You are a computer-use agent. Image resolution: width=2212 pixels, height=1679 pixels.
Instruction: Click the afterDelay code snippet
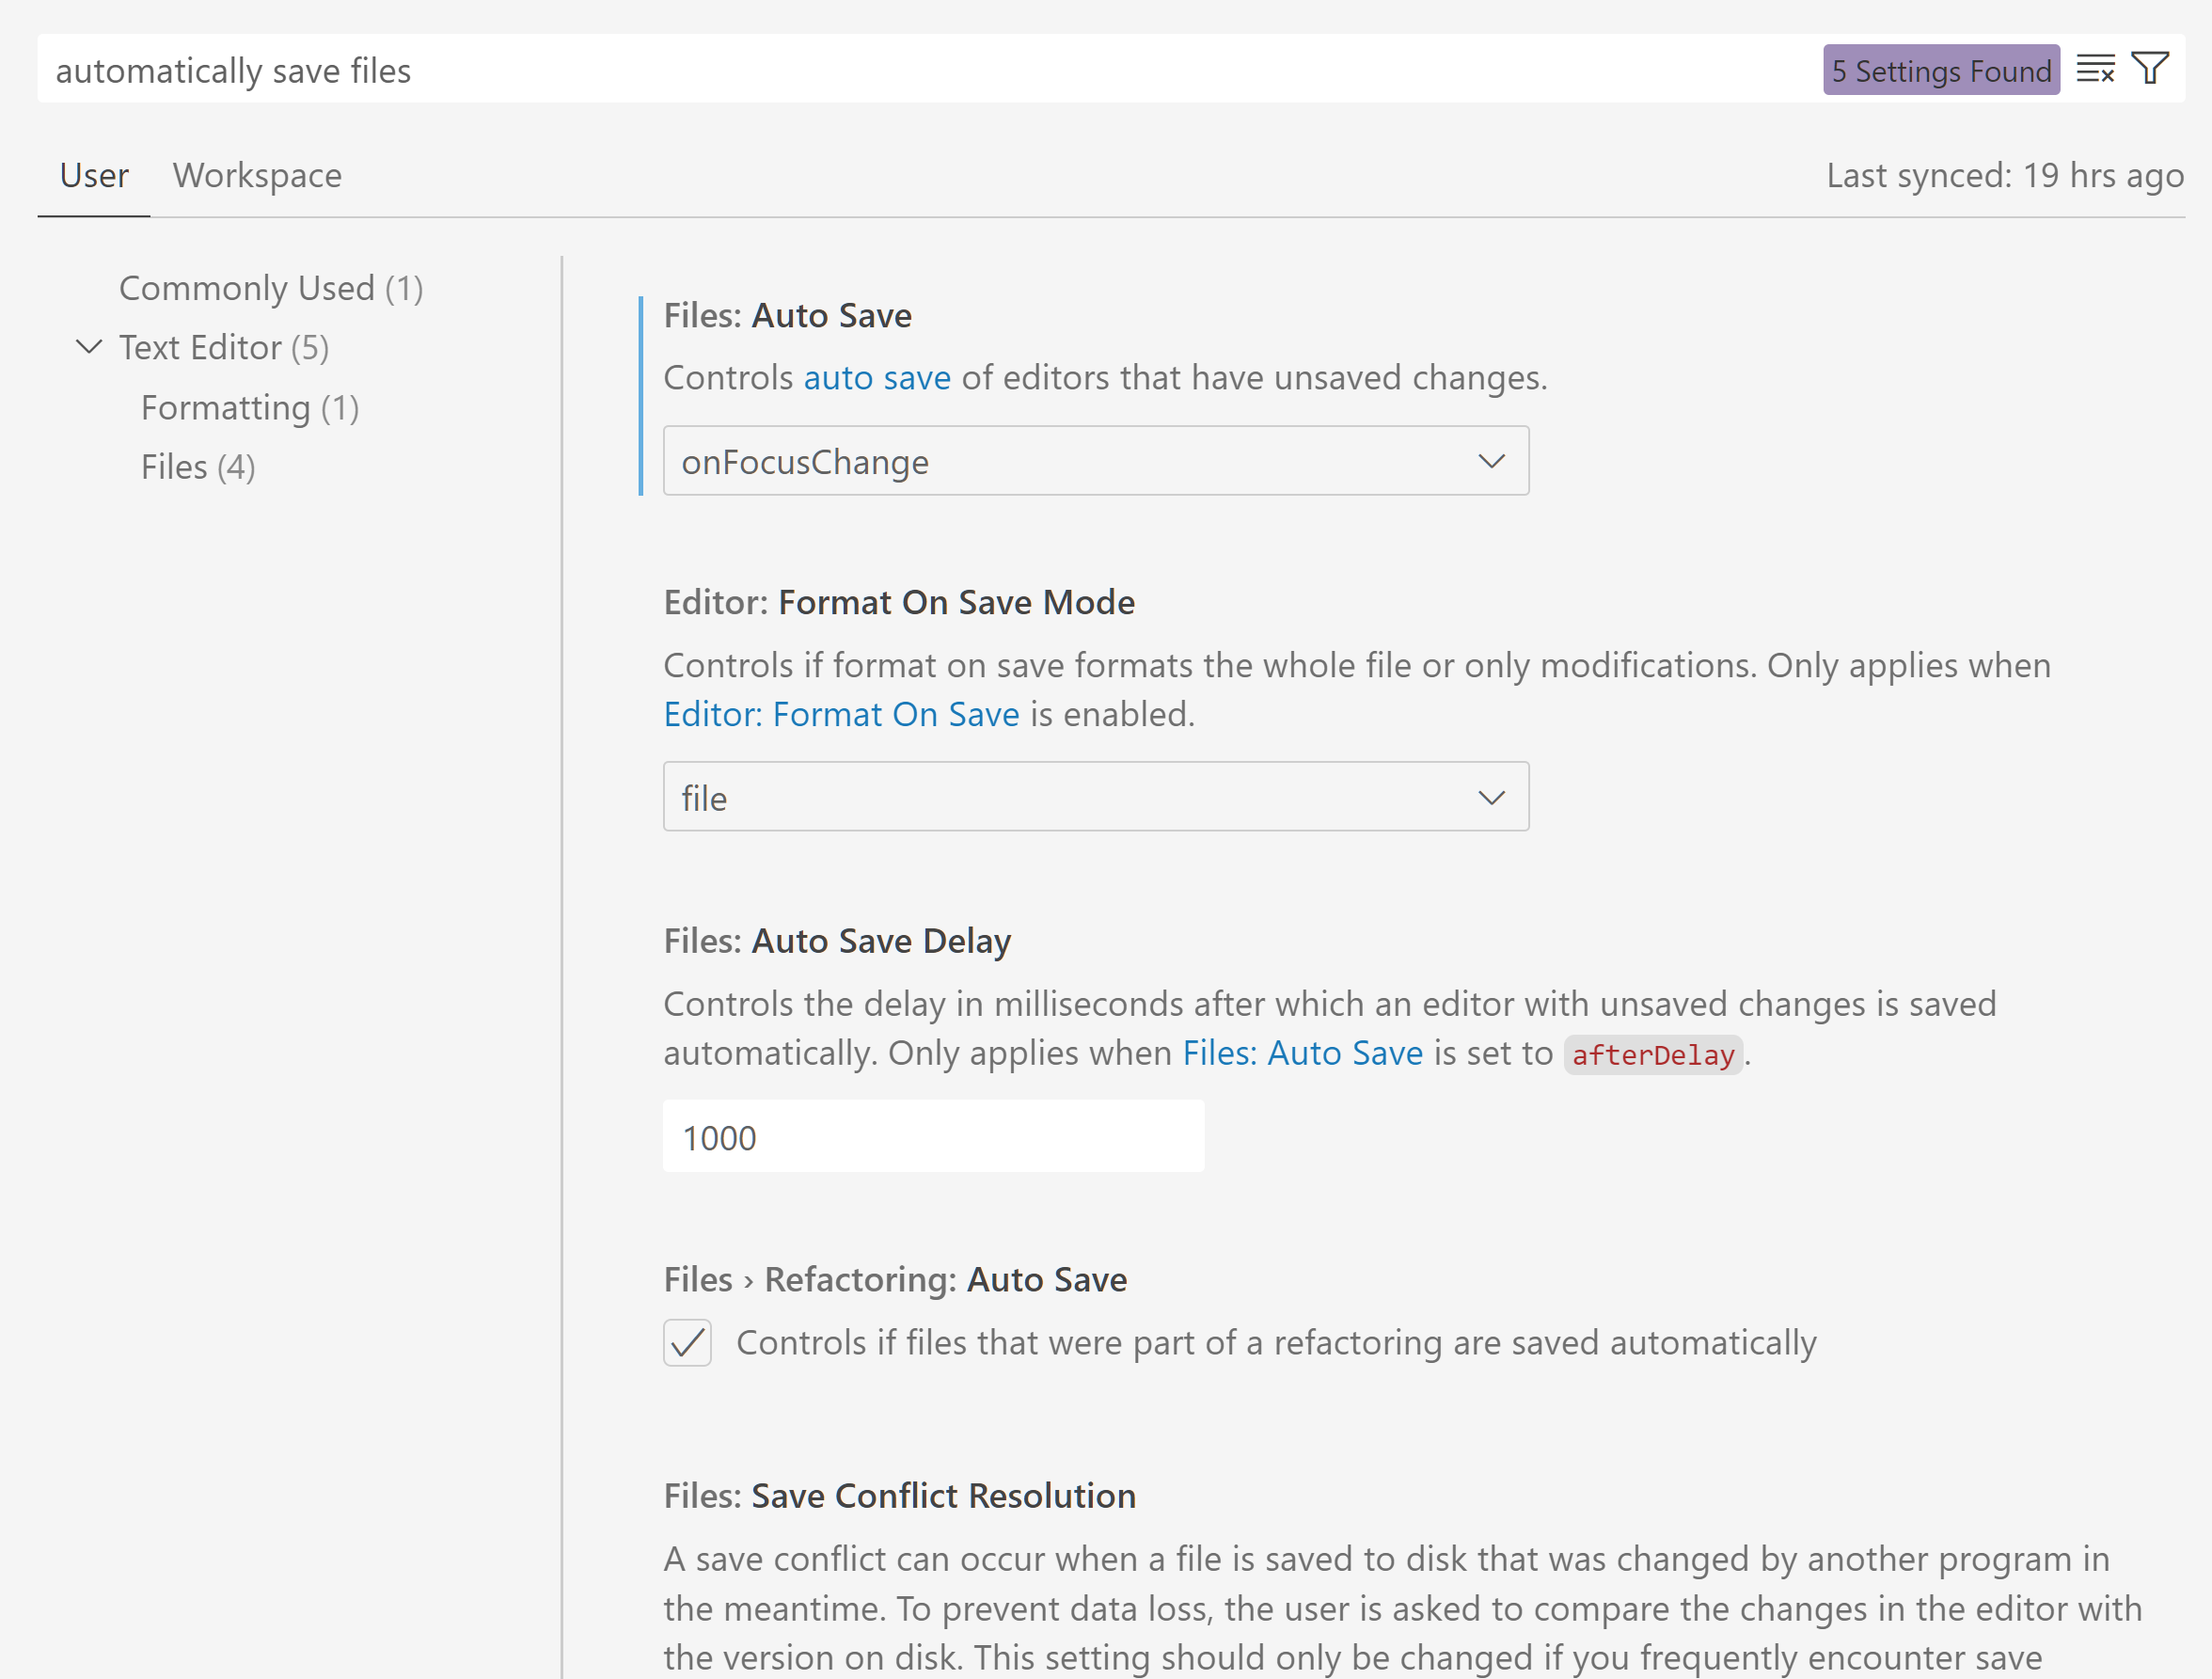[1651, 1054]
